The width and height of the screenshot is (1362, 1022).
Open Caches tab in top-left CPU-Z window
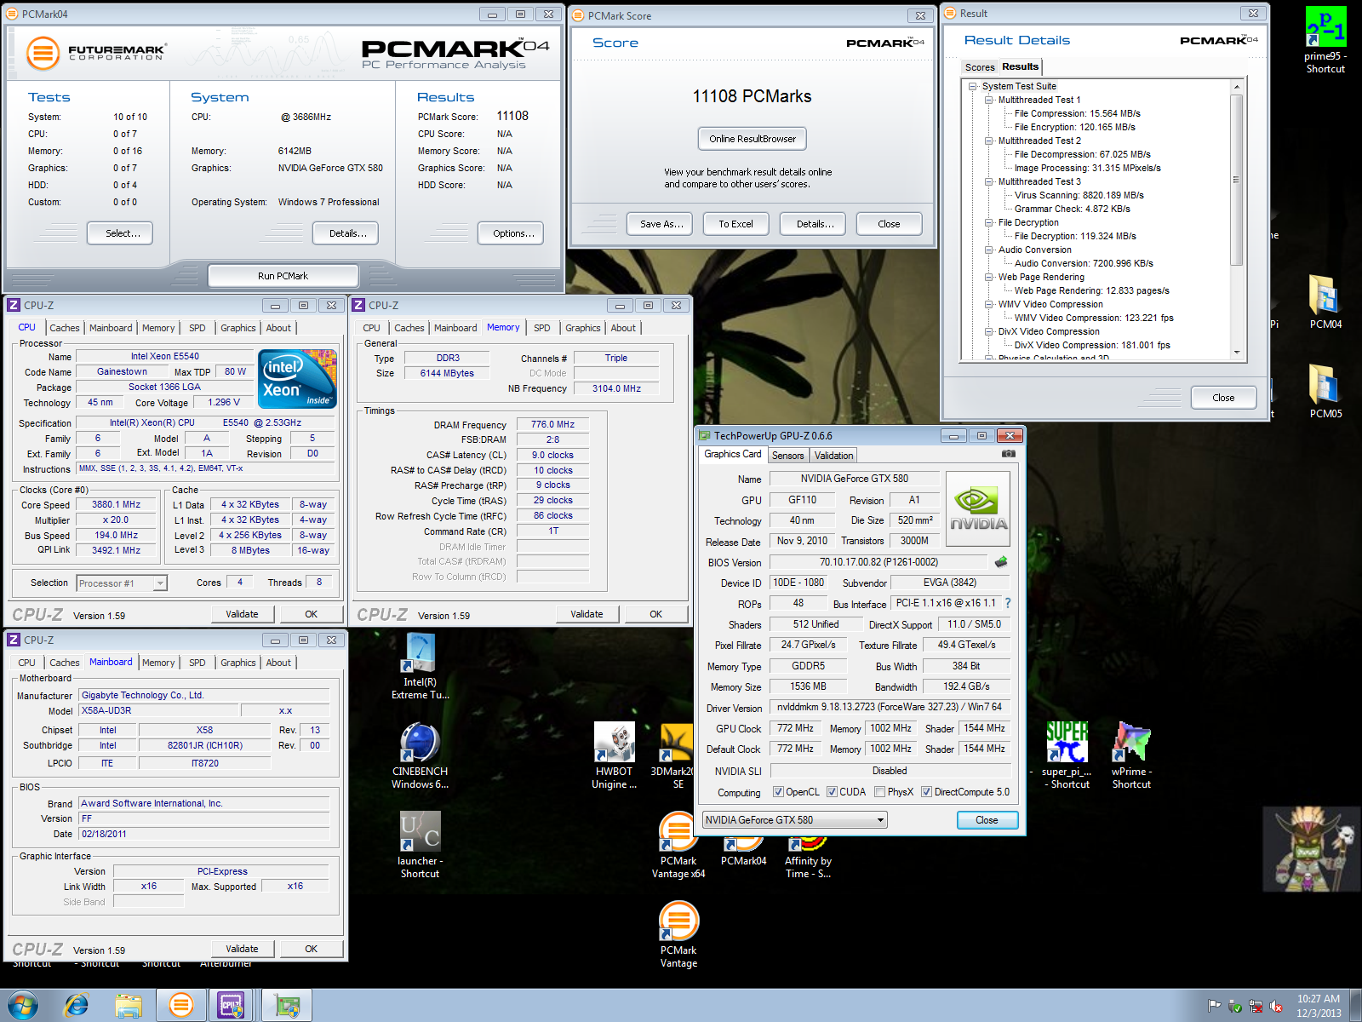coord(64,328)
